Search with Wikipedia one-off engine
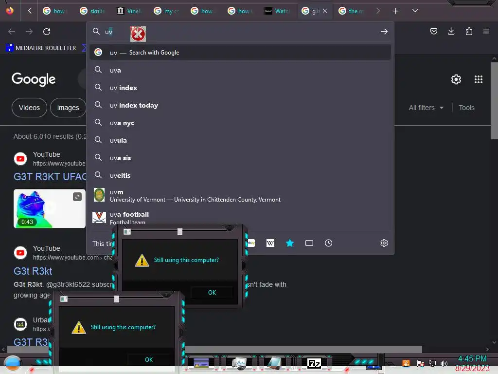The width and height of the screenshot is (498, 374). pyautogui.click(x=270, y=243)
